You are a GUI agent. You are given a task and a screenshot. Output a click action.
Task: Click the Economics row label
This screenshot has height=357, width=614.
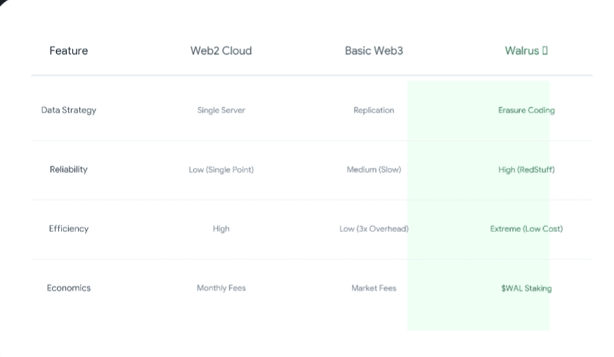click(69, 288)
